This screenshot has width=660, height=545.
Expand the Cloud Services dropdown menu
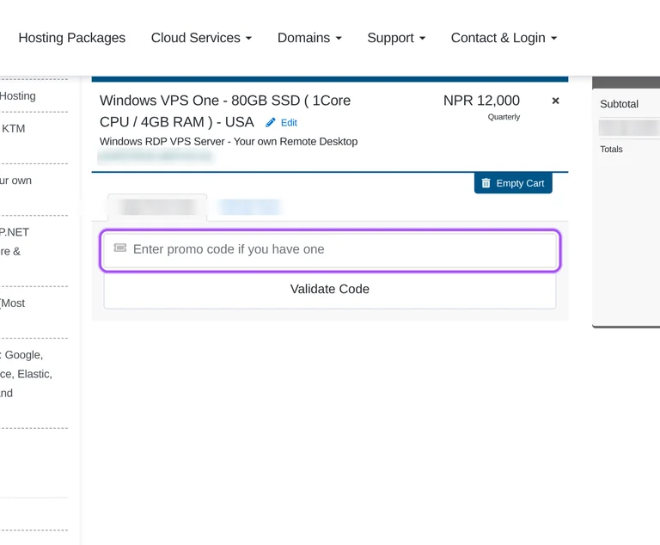coord(201,38)
